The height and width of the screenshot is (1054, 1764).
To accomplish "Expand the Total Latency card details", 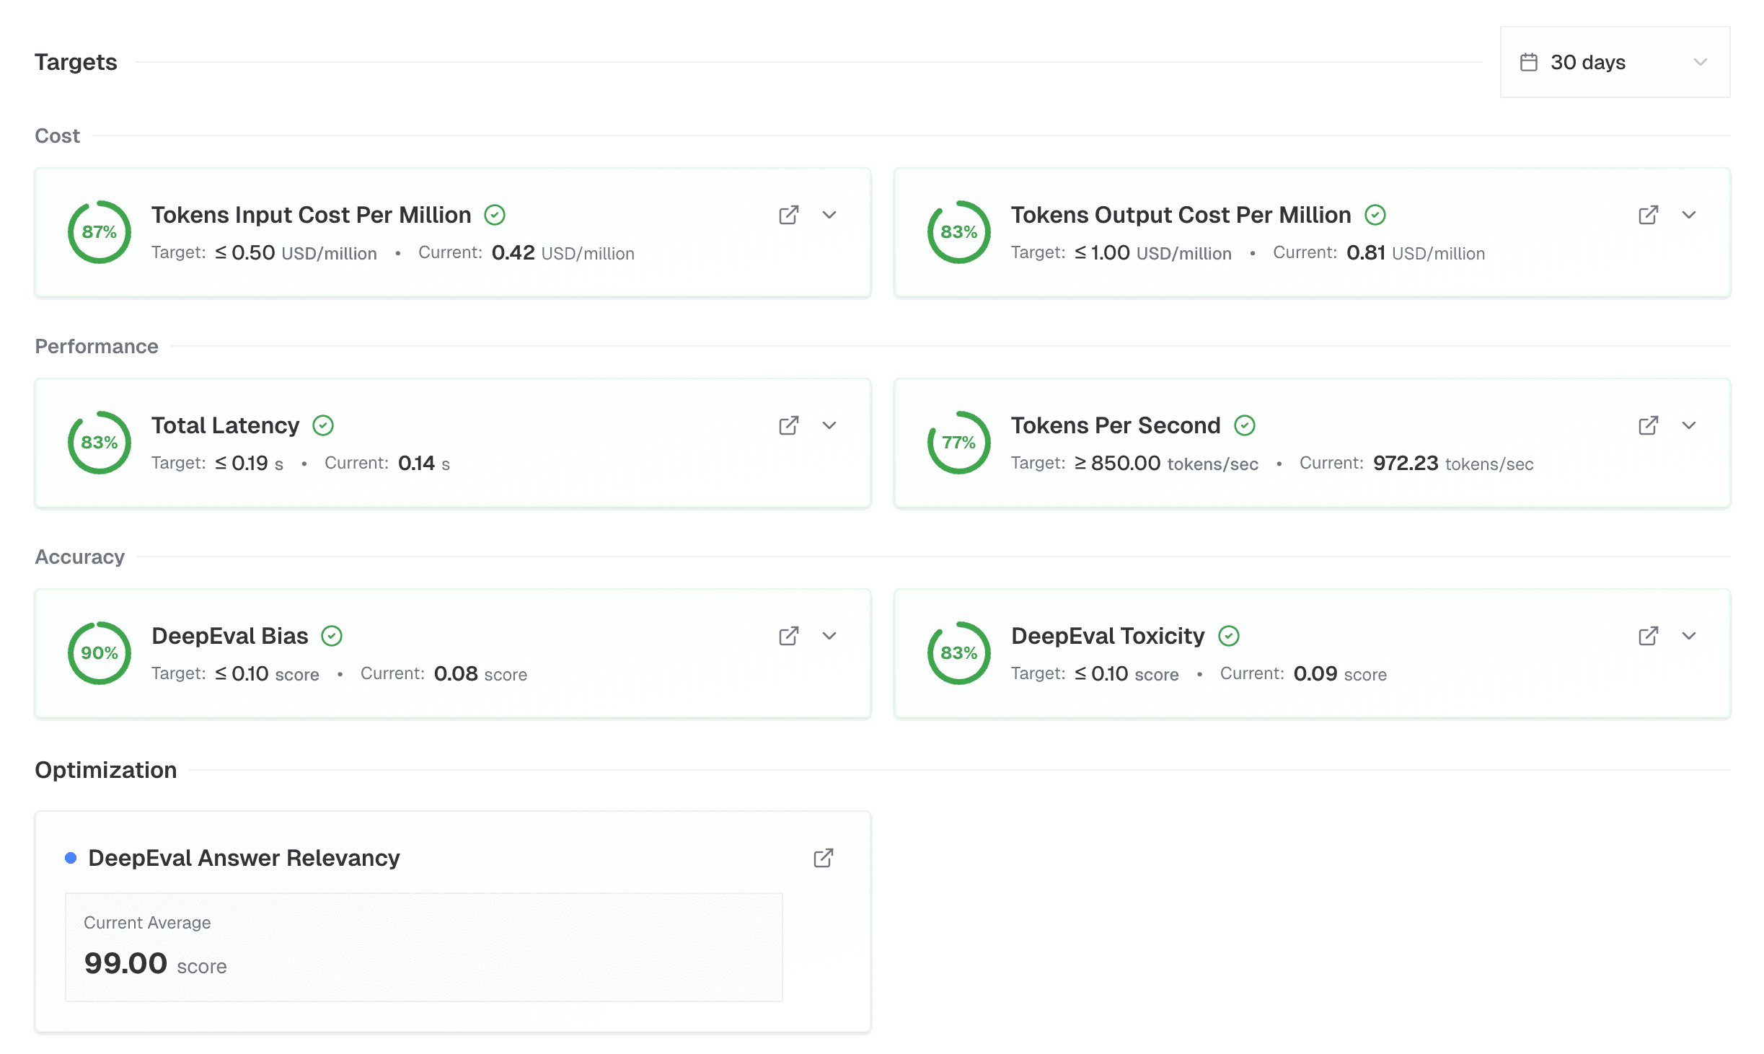I will point(829,425).
